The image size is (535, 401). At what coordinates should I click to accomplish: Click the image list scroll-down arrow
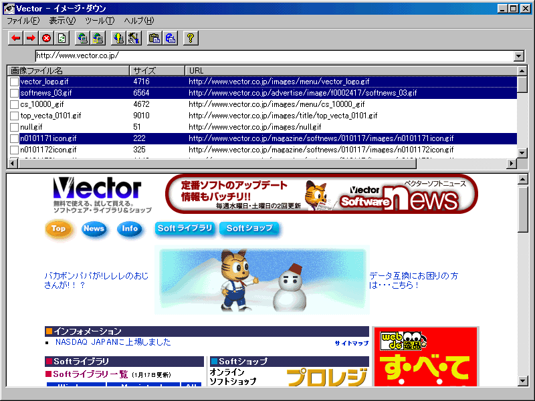522,154
